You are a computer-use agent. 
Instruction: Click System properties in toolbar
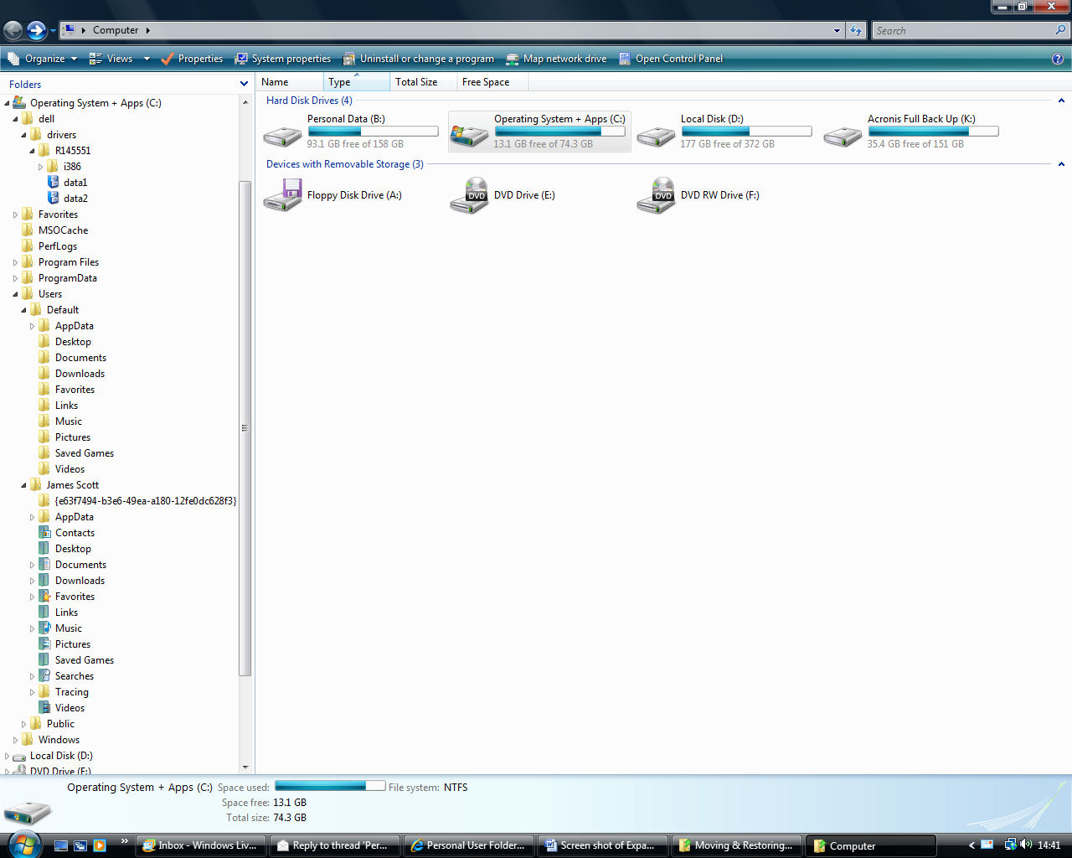283,59
